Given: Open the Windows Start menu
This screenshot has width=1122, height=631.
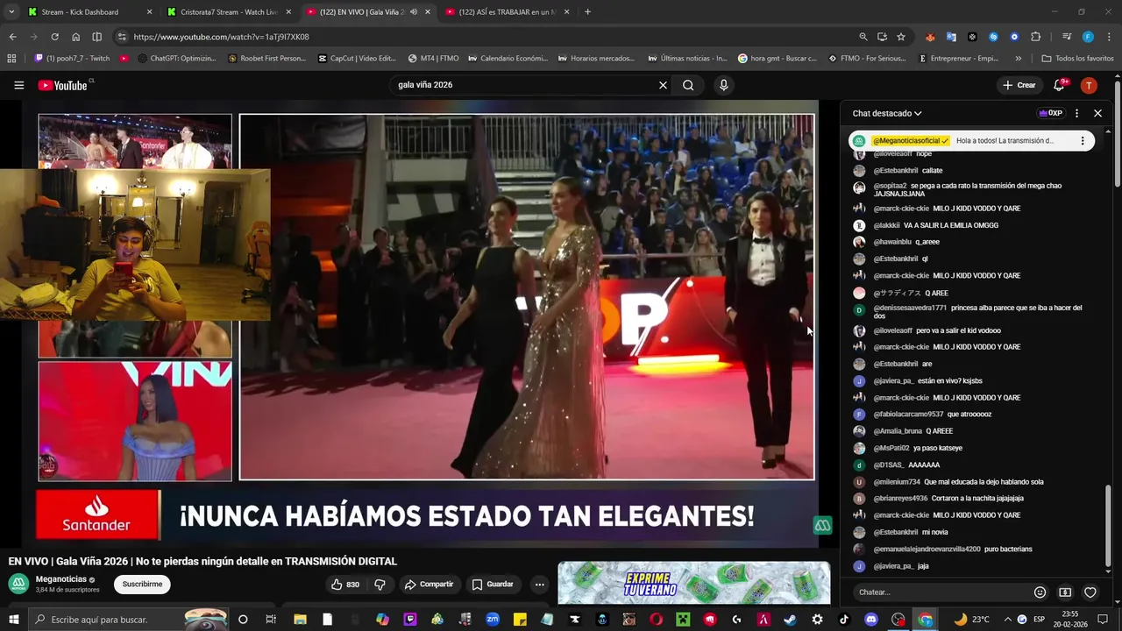Looking at the screenshot, I should coord(13,620).
